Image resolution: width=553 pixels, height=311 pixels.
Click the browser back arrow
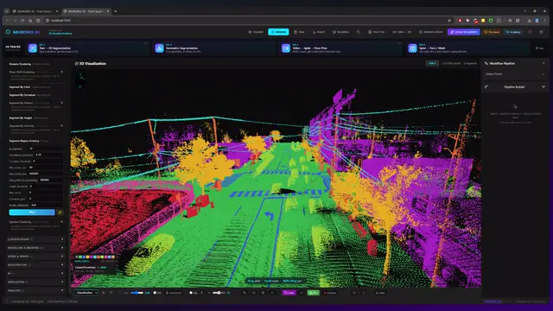pos(7,21)
